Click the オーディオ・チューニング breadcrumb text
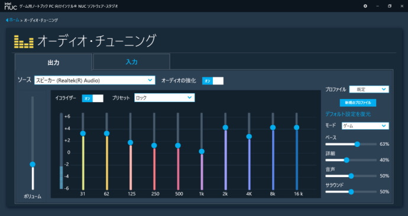Image resolution: width=408 pixels, height=216 pixels. coord(41,20)
